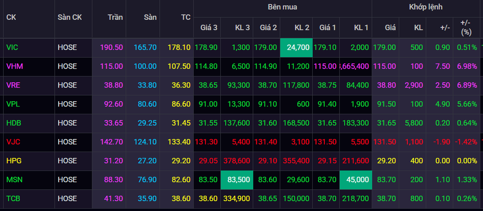Sort by the CK column header
Screen dimensions: 483x211
point(11,17)
